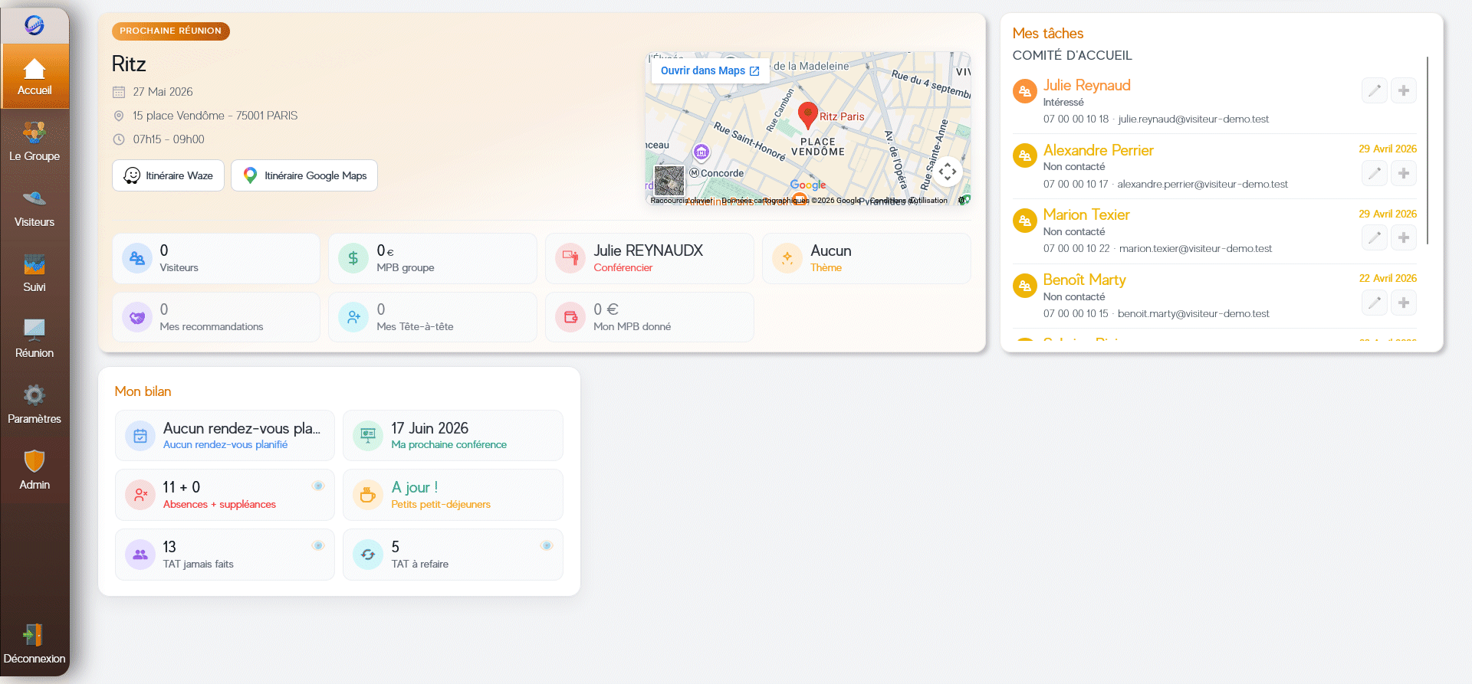
Task: Click the TAT jamais faits group icon
Action: tap(140, 555)
